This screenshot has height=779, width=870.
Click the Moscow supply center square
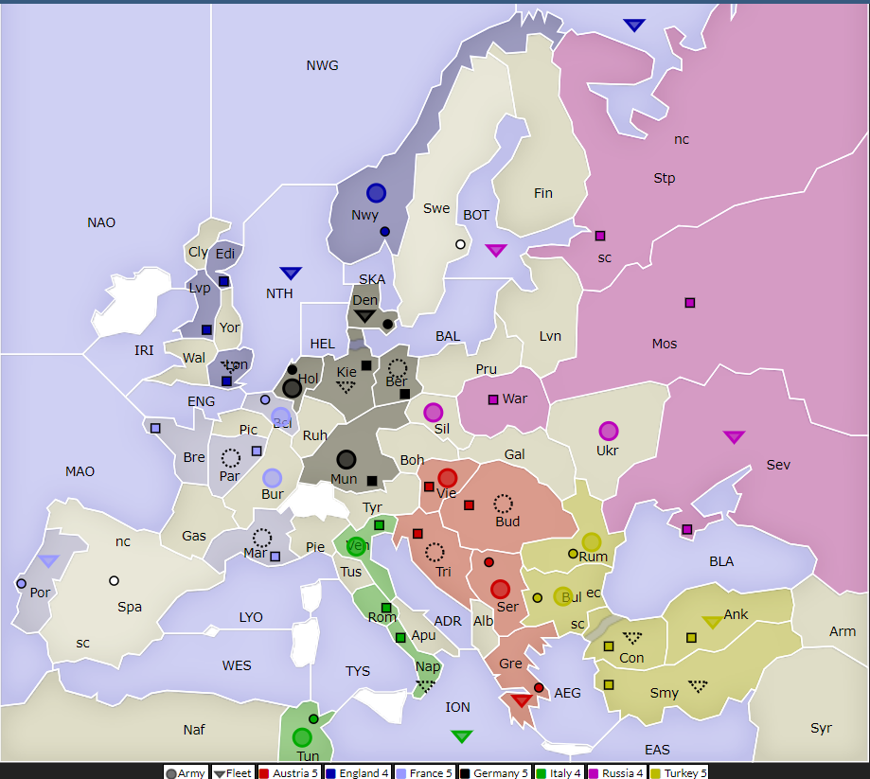coord(690,302)
